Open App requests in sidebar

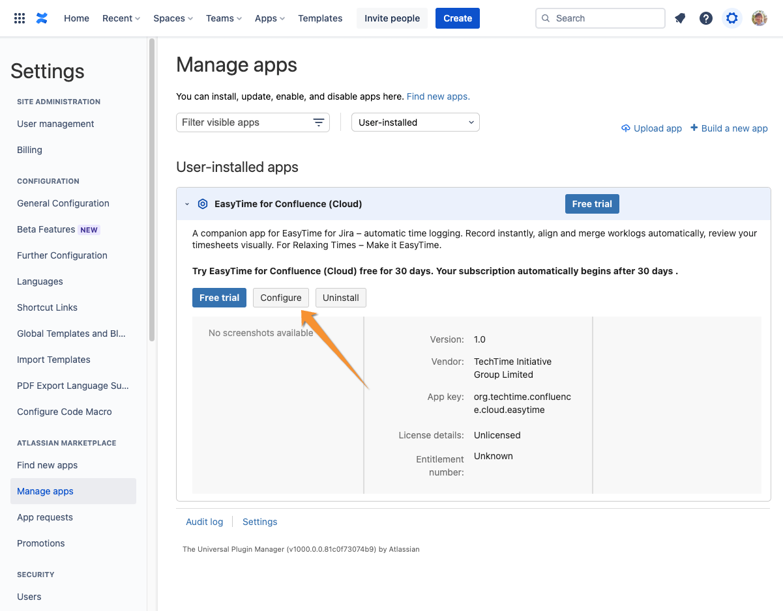(45, 517)
